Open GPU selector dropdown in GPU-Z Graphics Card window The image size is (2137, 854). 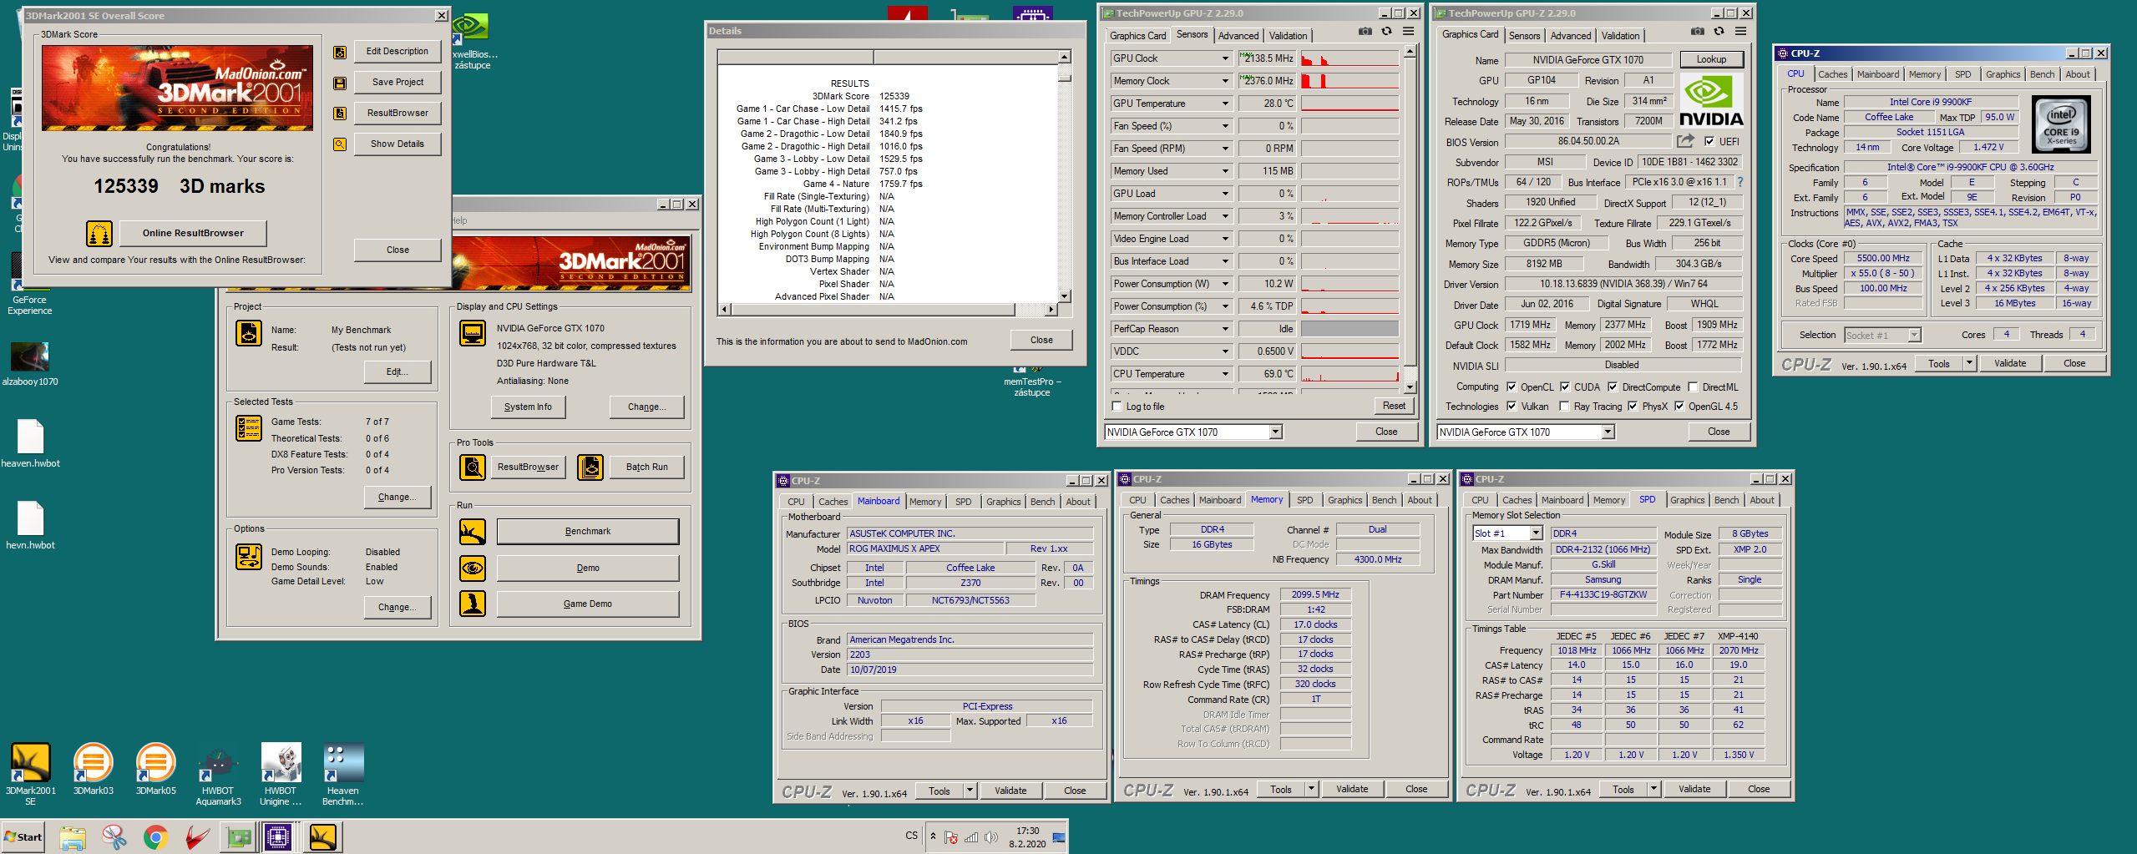(1608, 432)
